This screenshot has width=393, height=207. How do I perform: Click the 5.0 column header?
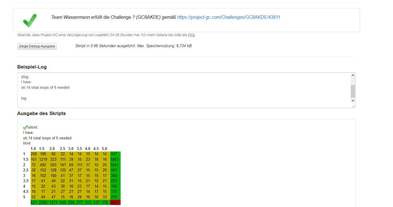coord(104,149)
